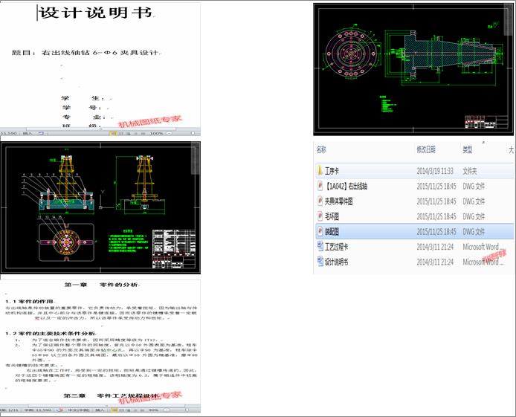Toggle 插入 mode in the cover-page status bar
516x417 pixels.
coord(28,133)
